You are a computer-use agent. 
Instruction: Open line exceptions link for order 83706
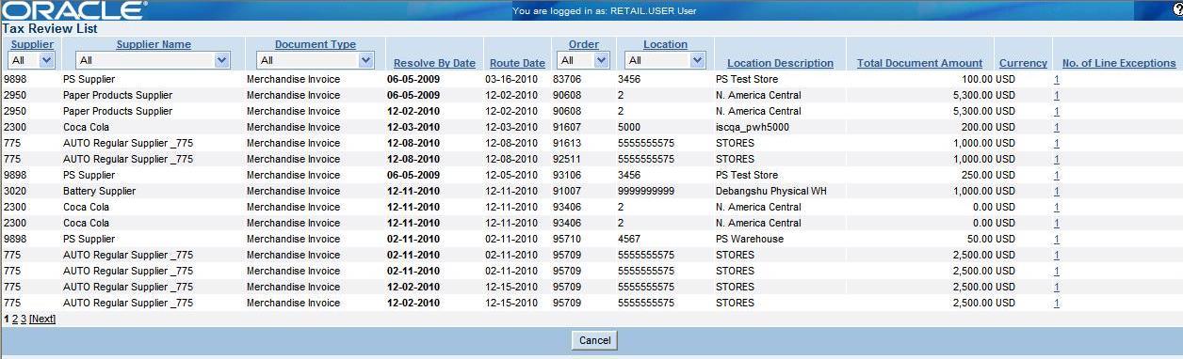[1057, 80]
